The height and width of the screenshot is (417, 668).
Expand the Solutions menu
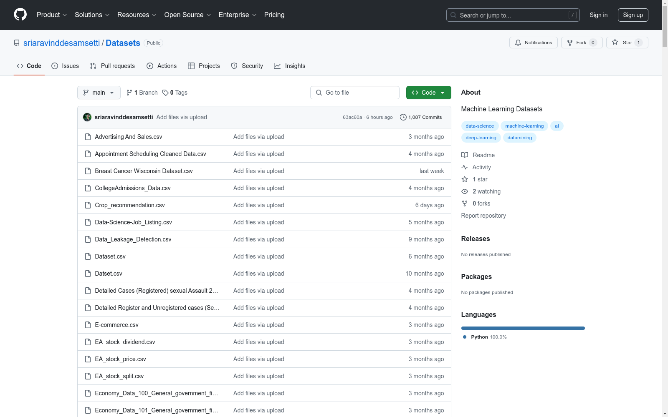[92, 15]
